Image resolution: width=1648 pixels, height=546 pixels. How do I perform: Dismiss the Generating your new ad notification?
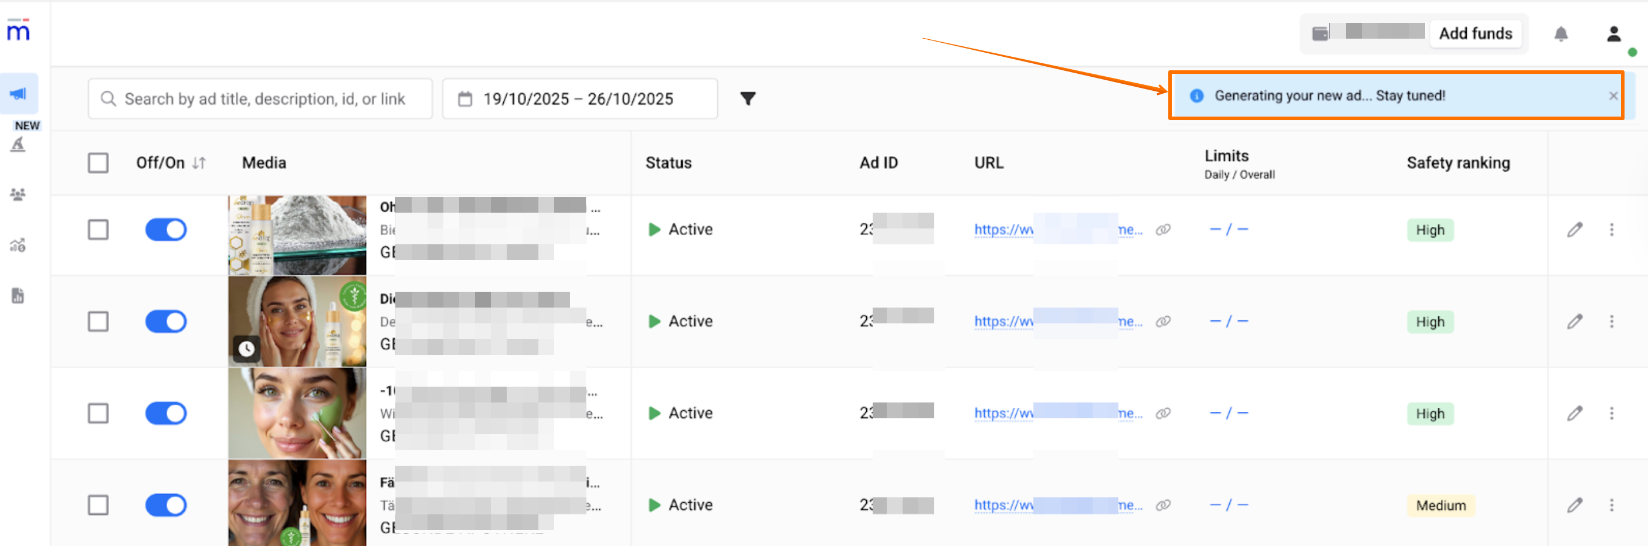1613,96
